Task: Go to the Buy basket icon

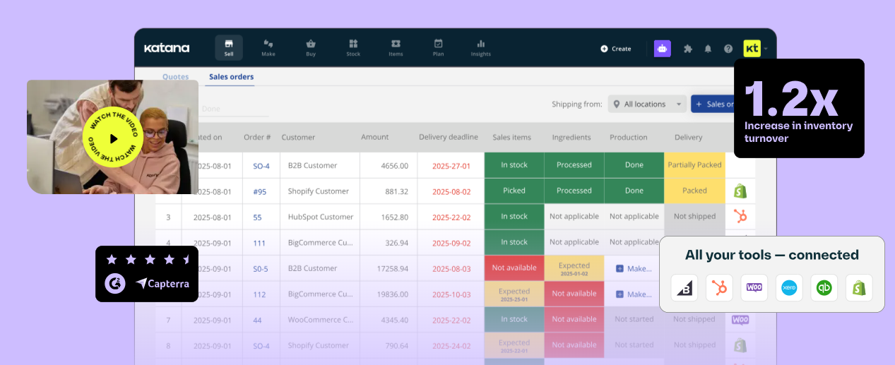Action: [x=311, y=47]
